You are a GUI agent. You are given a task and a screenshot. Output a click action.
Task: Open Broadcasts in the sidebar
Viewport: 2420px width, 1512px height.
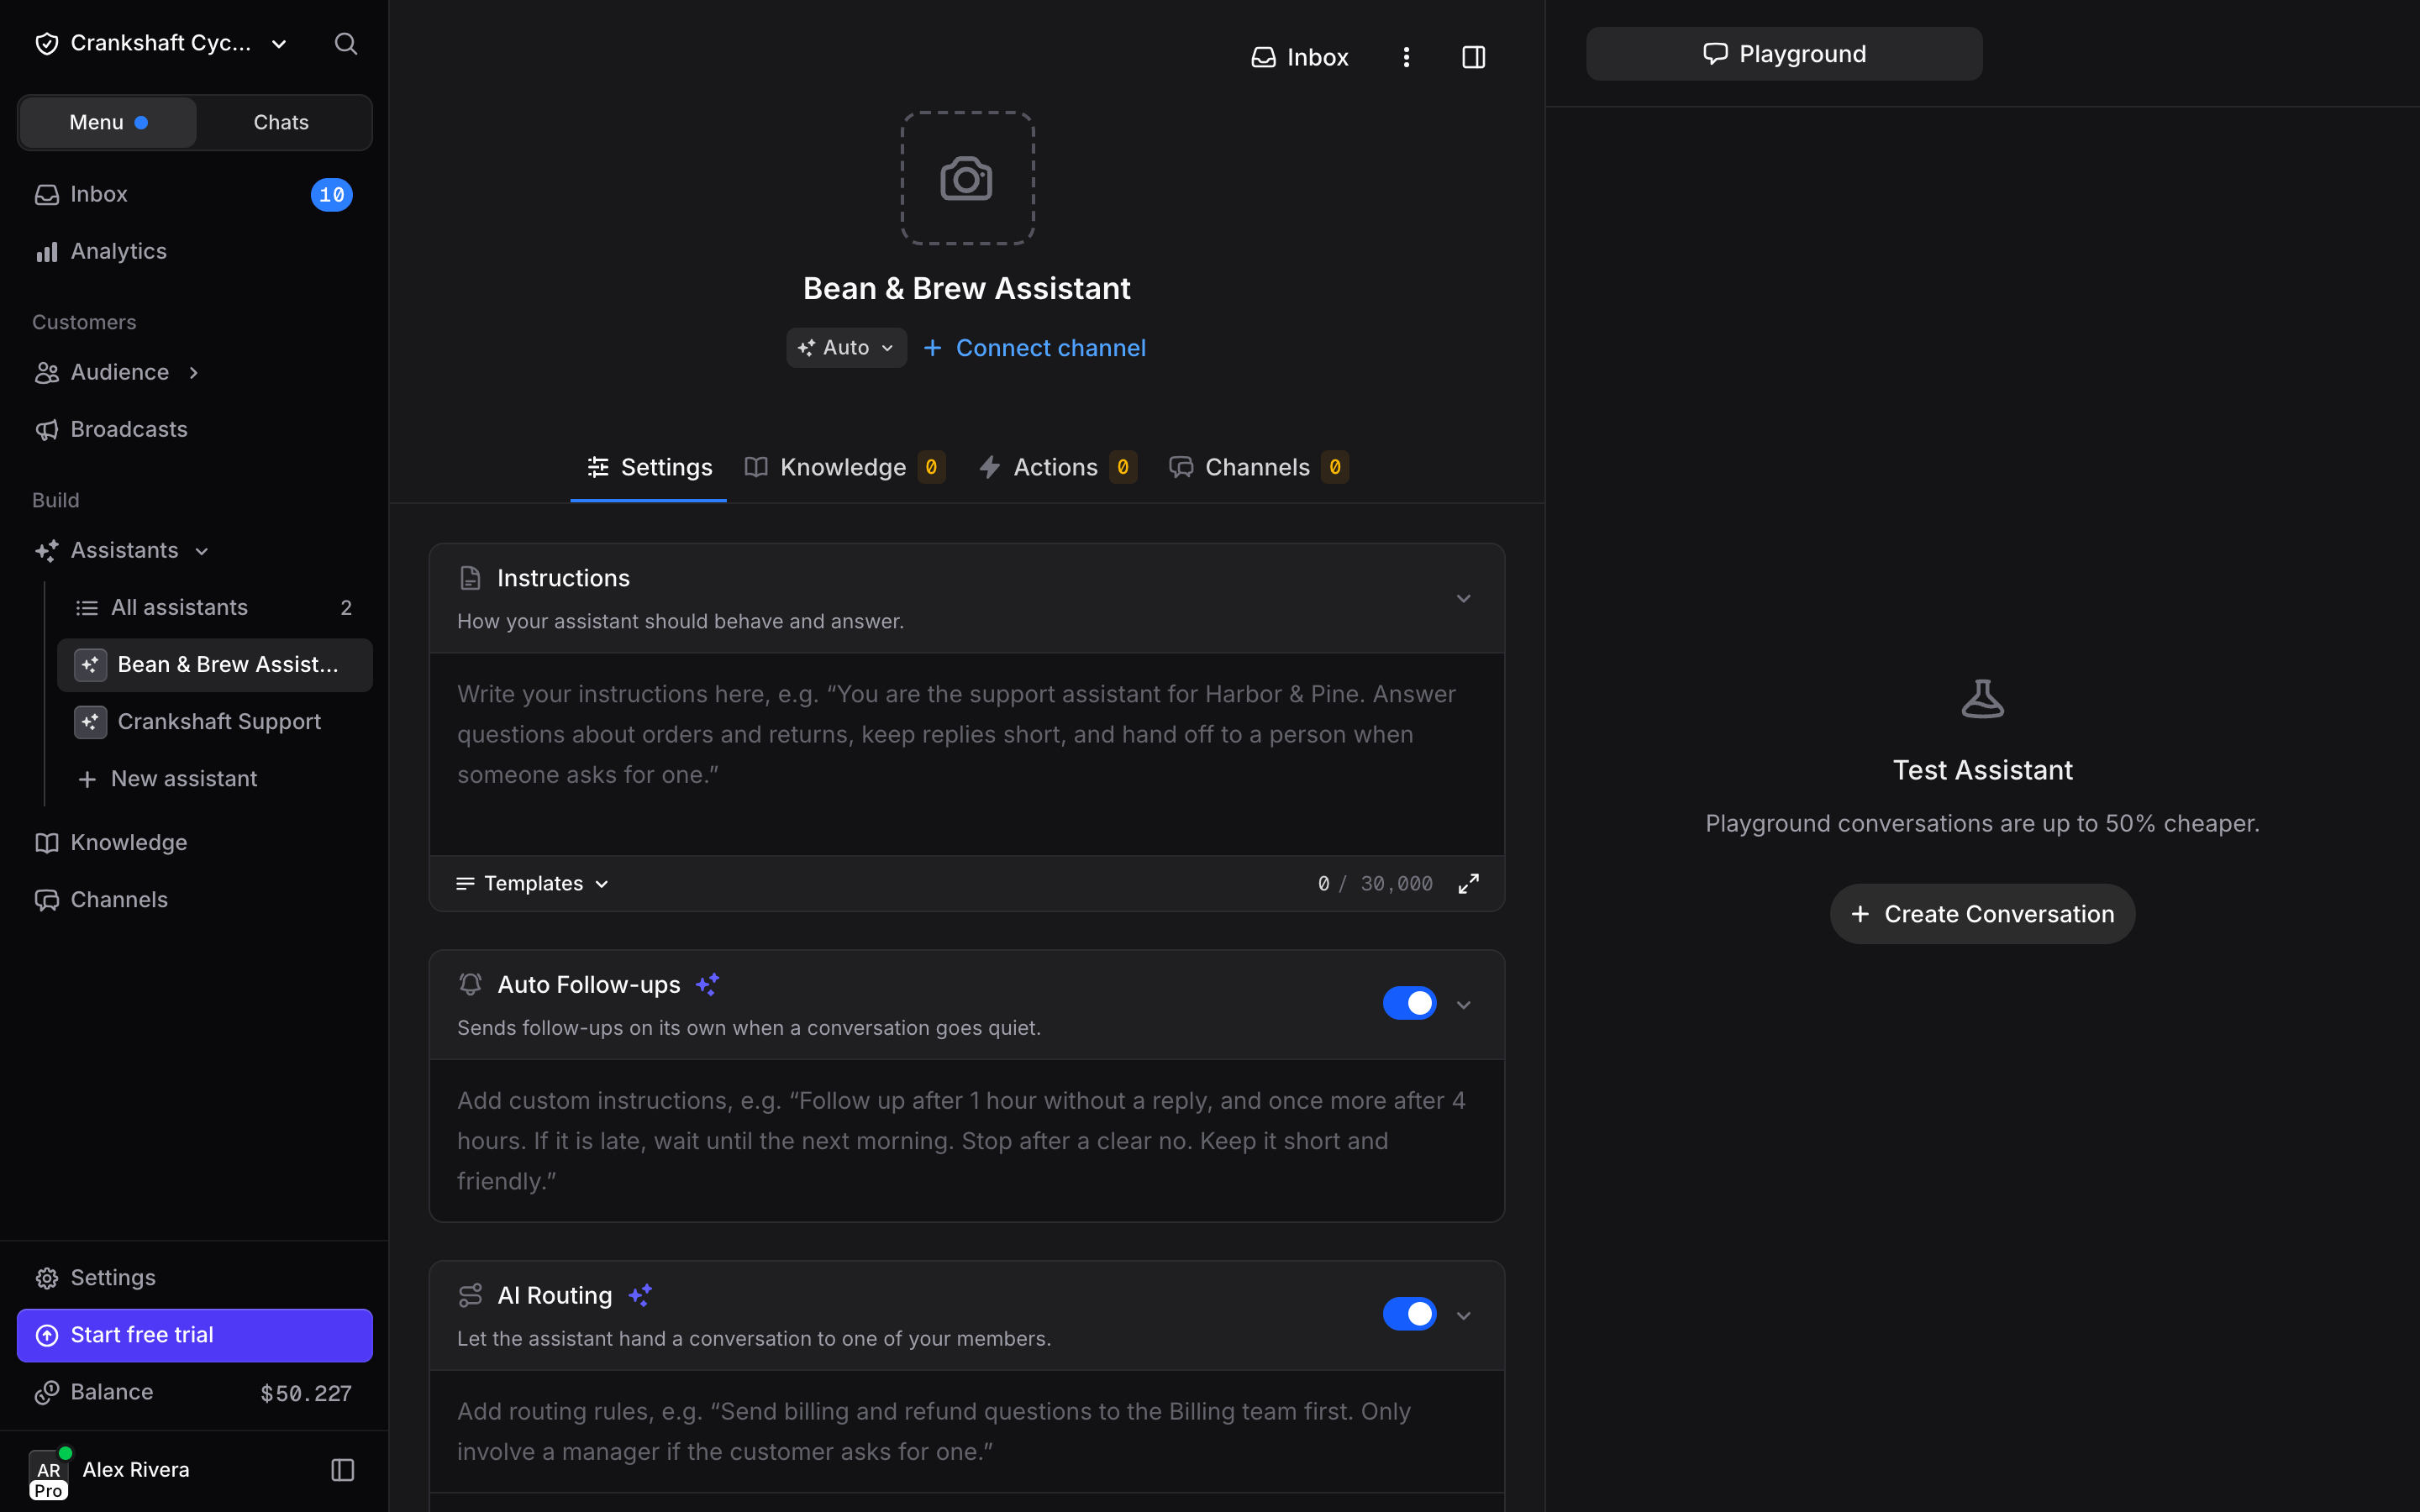point(194,429)
